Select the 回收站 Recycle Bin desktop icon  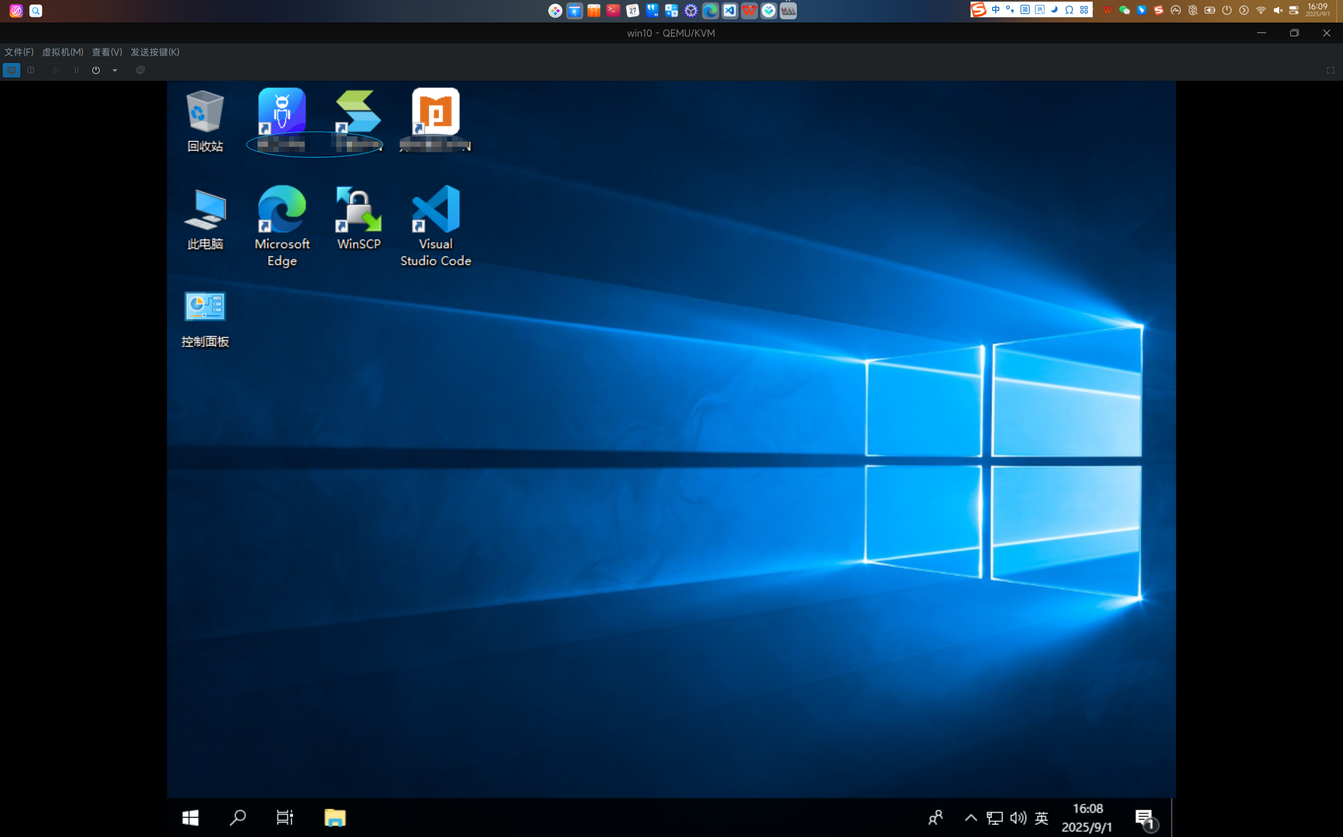[x=205, y=121]
